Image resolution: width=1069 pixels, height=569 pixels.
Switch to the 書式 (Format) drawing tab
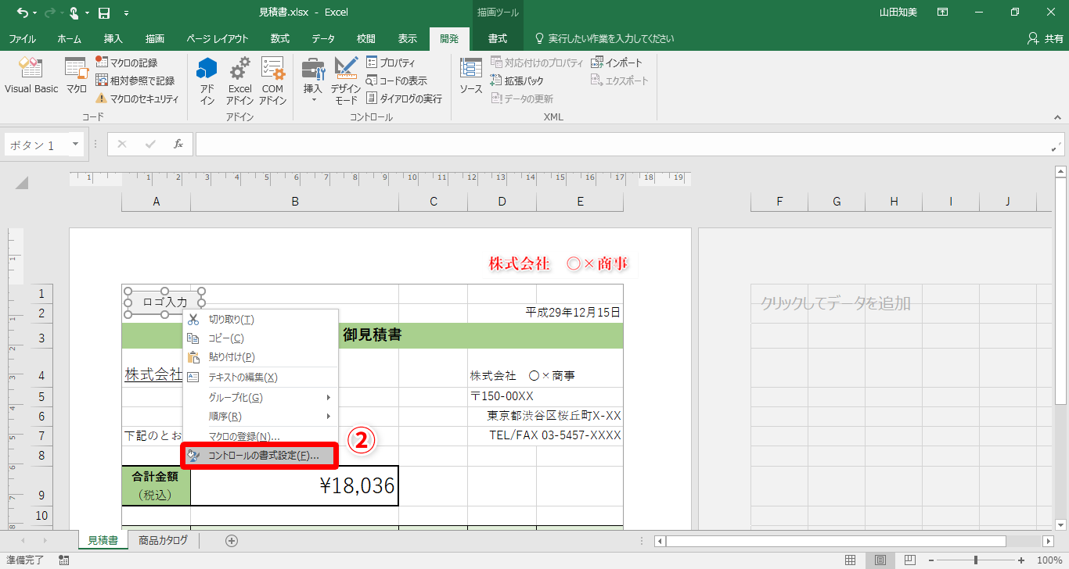[498, 38]
